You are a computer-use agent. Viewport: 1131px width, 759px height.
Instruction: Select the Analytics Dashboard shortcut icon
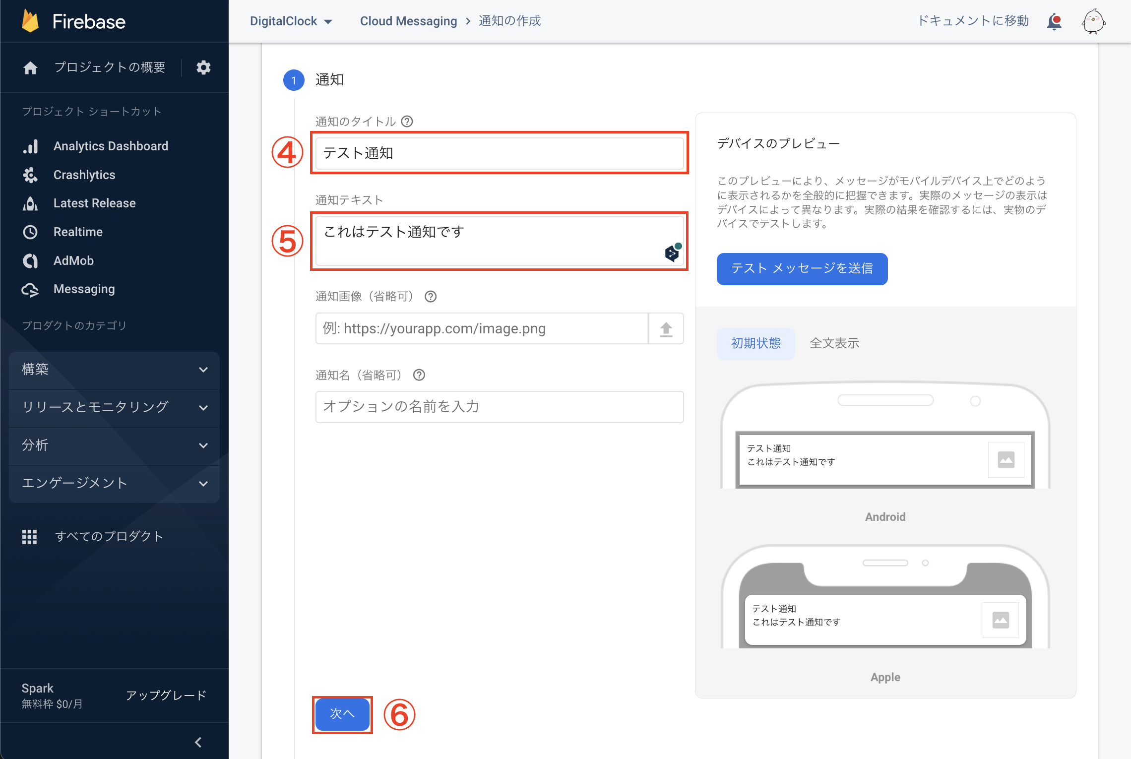tap(31, 146)
